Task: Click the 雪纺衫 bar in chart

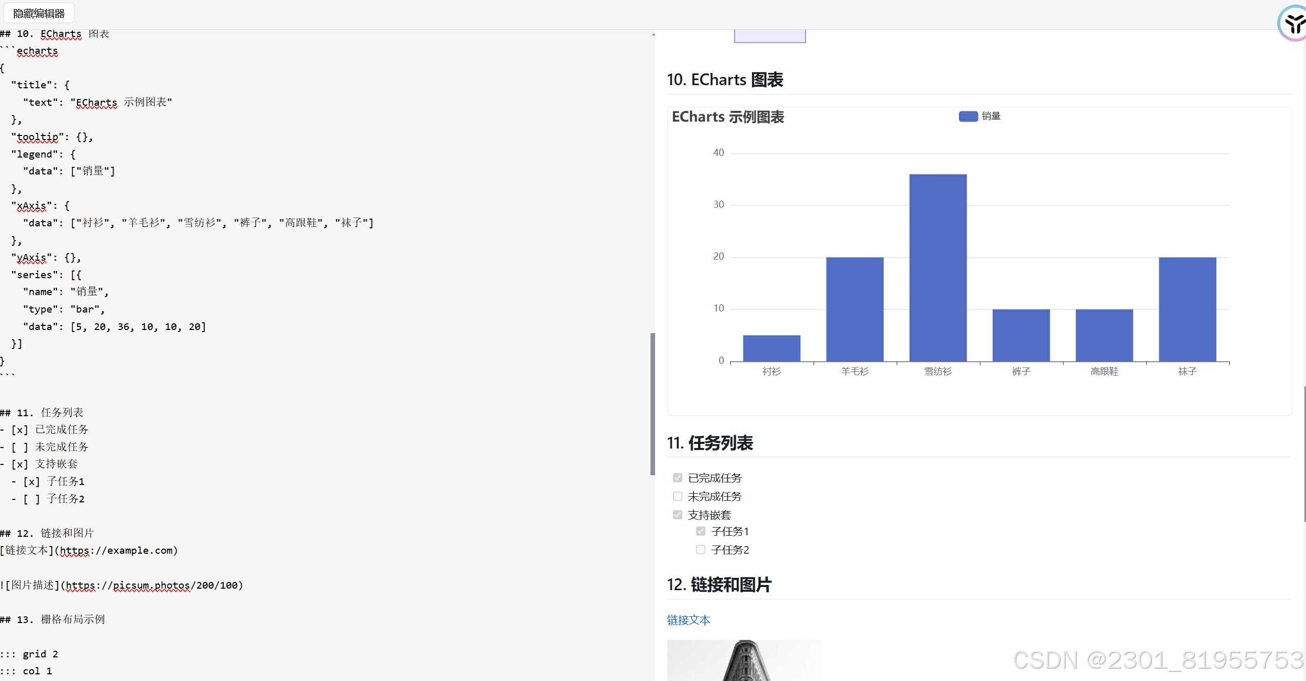Action: tap(938, 267)
